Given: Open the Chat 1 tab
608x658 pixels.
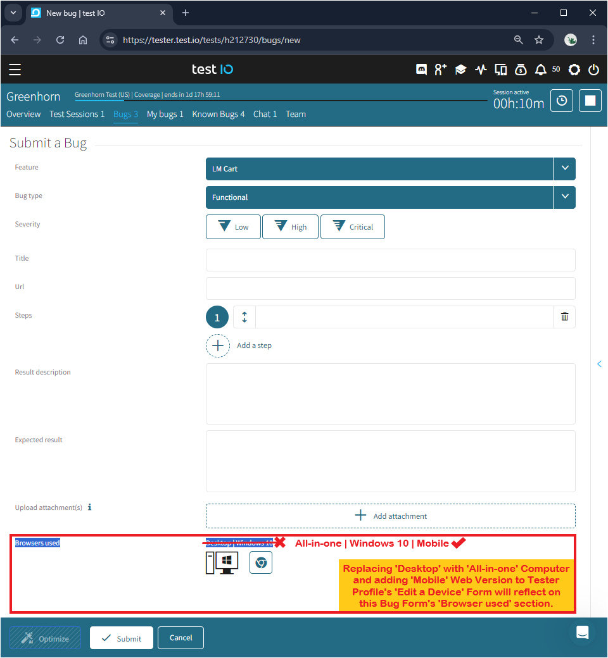Looking at the screenshot, I should tap(265, 114).
